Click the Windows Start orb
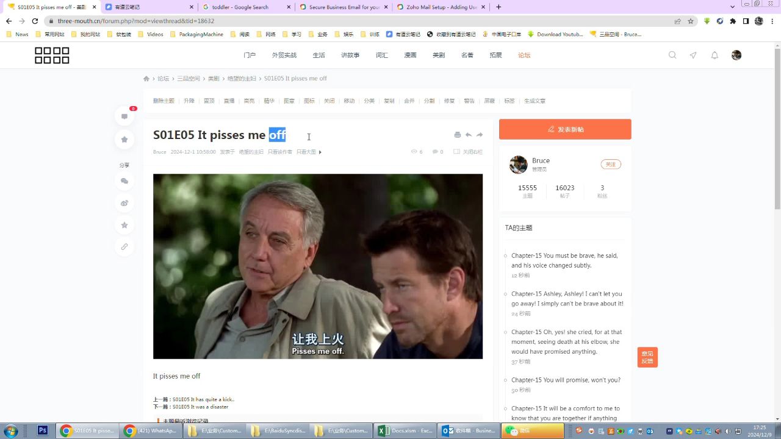This screenshot has height=439, width=781. click(x=11, y=430)
